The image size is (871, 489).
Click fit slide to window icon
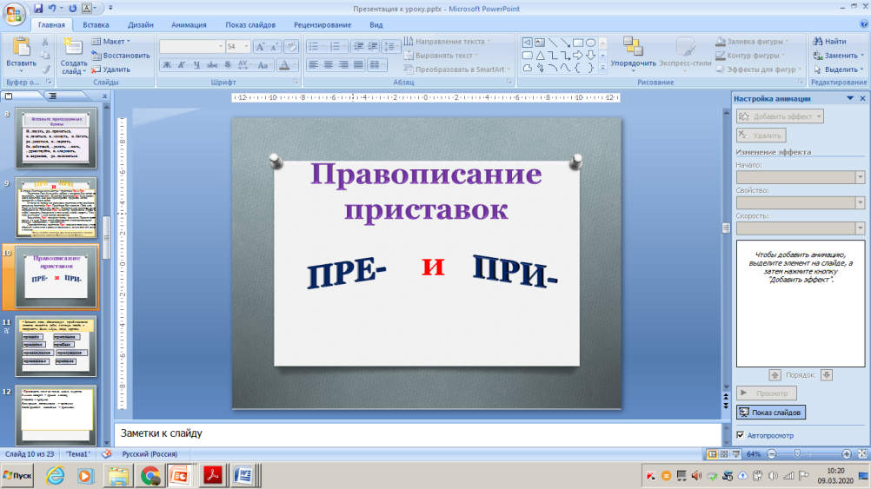862,454
